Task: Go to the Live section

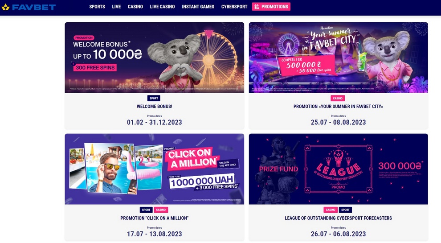Action: point(116,7)
